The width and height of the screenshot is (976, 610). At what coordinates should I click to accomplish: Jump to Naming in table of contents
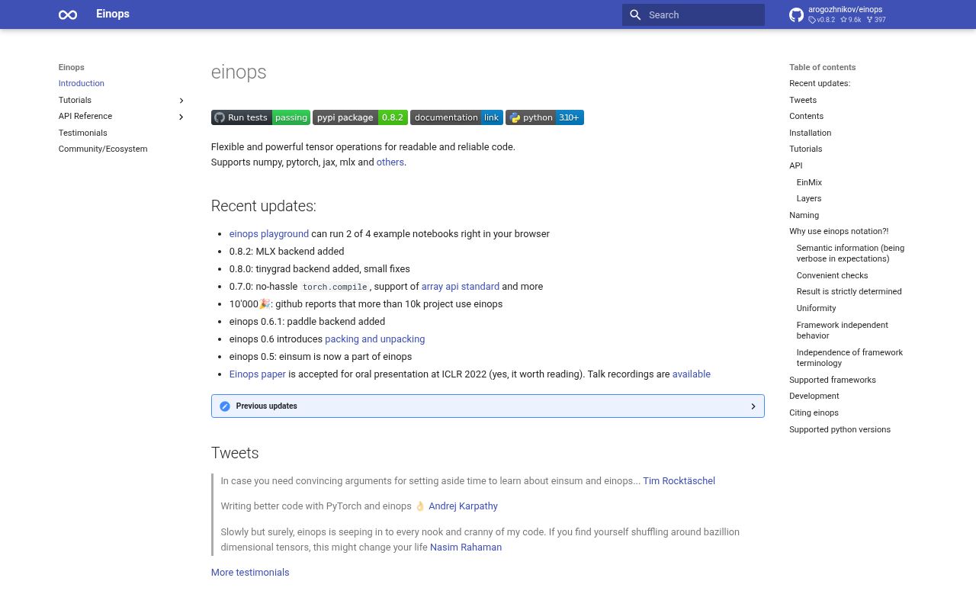click(x=804, y=215)
